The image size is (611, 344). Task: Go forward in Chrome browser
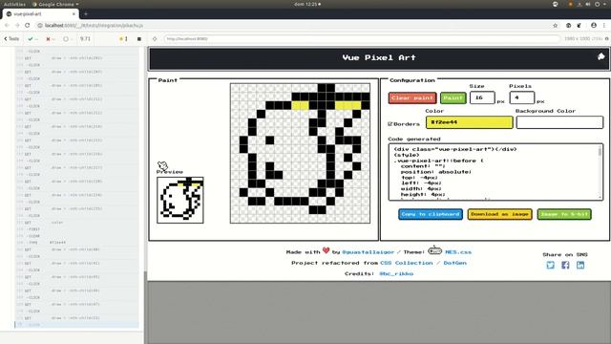click(17, 26)
